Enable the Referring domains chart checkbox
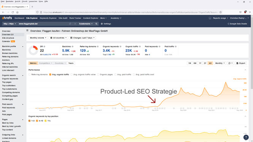 pyautogui.click(x=30, y=74)
